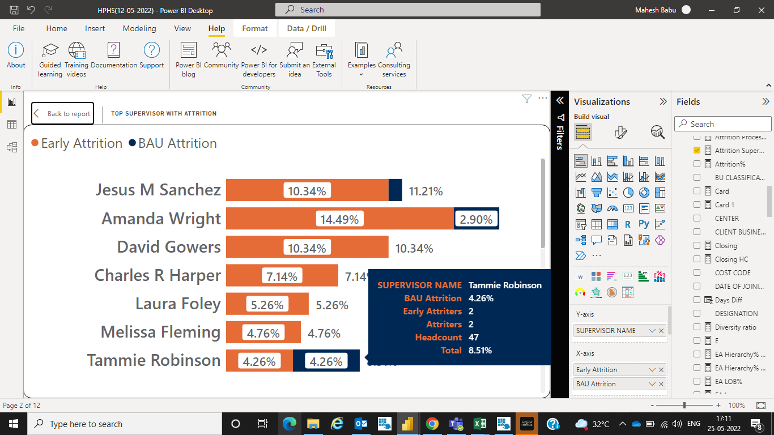
Task: Open Guided learning from Help ribbon
Action: coord(50,59)
